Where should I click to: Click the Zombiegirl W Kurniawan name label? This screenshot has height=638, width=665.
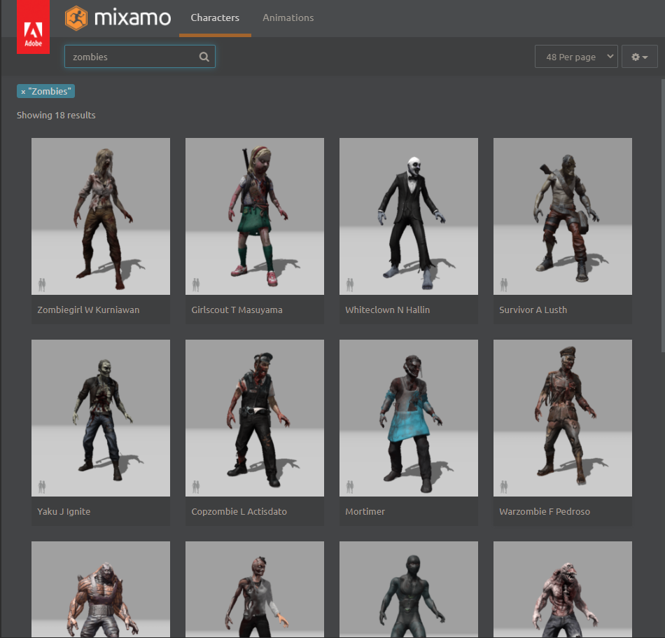tap(88, 310)
